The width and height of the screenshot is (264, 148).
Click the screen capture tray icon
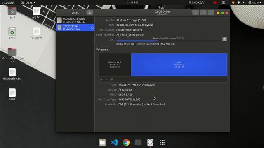click(x=224, y=2)
